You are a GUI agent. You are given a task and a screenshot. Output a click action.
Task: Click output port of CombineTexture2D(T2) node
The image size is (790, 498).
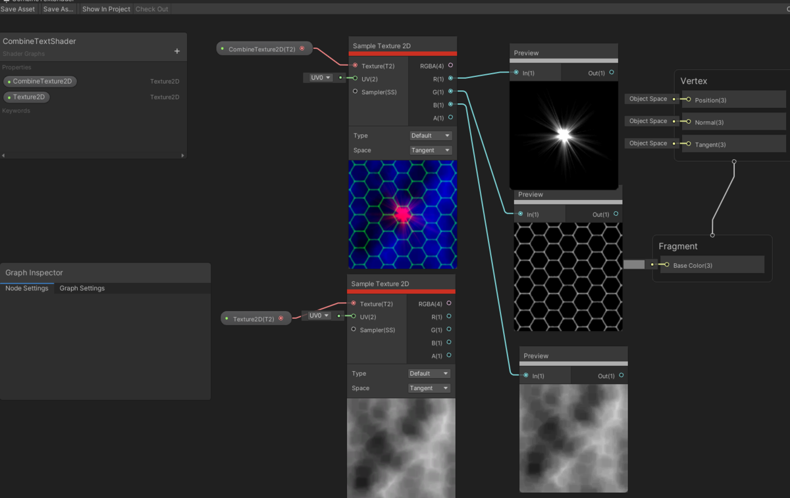(302, 49)
